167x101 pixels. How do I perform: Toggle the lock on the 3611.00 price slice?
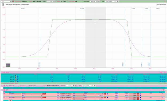18,79
